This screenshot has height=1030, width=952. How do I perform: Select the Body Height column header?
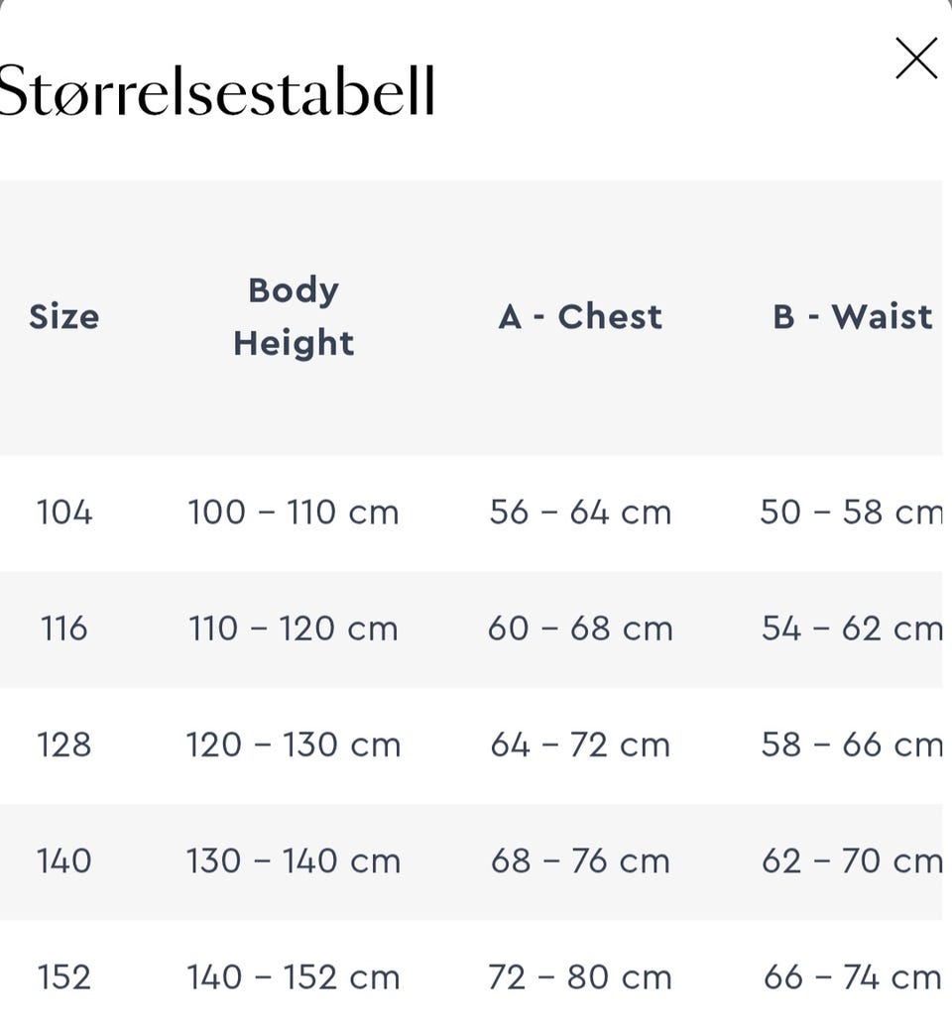(x=294, y=316)
